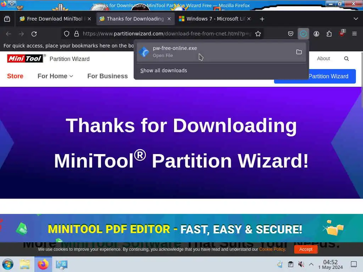Viewport: 363px width, 272px height.
Task: Read the Cookie Policy link
Action: [272, 249]
